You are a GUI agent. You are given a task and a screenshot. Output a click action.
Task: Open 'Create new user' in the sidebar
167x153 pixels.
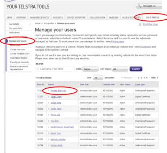(18, 49)
